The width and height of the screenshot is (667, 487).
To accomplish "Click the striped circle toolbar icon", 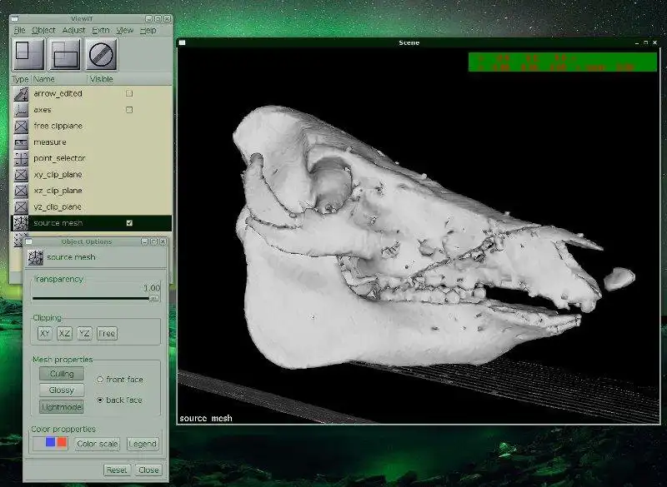I will click(x=101, y=54).
